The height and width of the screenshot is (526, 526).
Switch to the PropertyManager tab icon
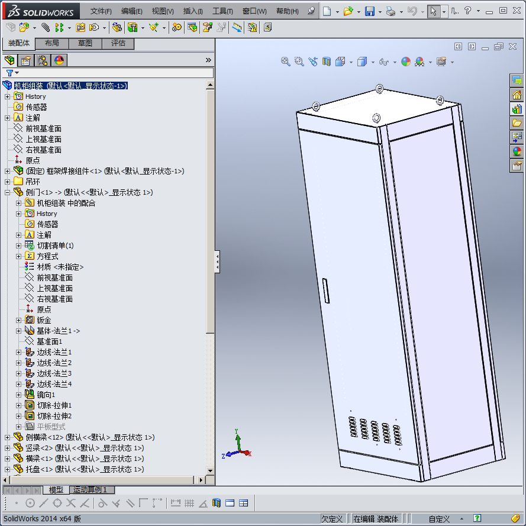click(x=26, y=60)
